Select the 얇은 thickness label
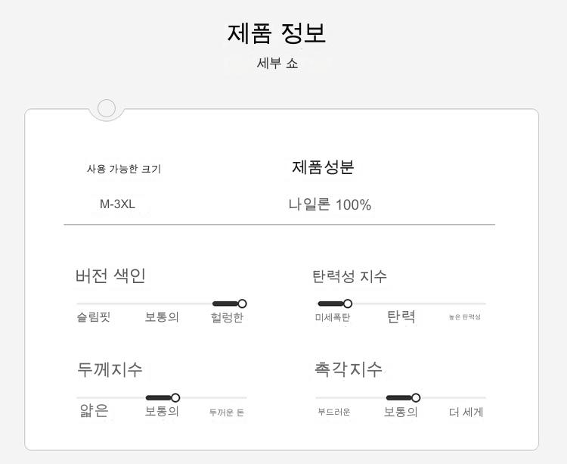The width and height of the screenshot is (567, 464). (x=94, y=412)
